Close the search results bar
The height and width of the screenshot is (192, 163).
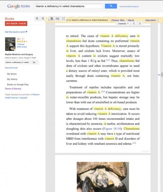tap(158, 20)
